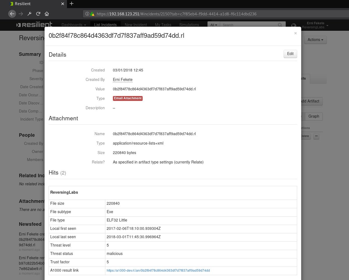Click the Attachment Name hash value
This screenshot has height=280, width=349.
154,134
